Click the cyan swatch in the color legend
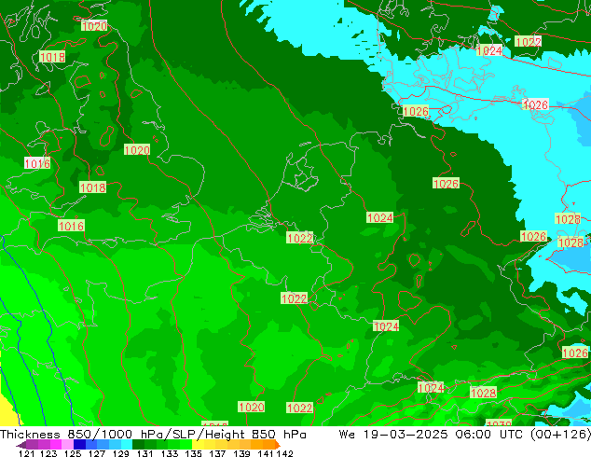 click(x=127, y=444)
